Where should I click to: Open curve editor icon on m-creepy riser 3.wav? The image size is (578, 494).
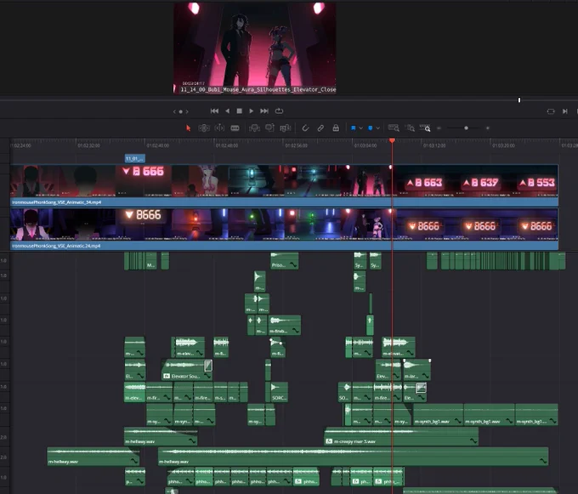click(473, 441)
